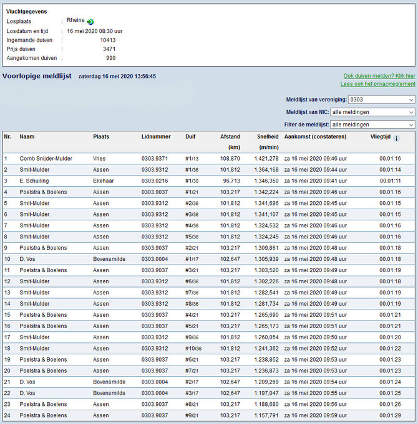This screenshot has width=418, height=424.
Task: Click speed value '1.305,939'
Action: click(x=266, y=259)
